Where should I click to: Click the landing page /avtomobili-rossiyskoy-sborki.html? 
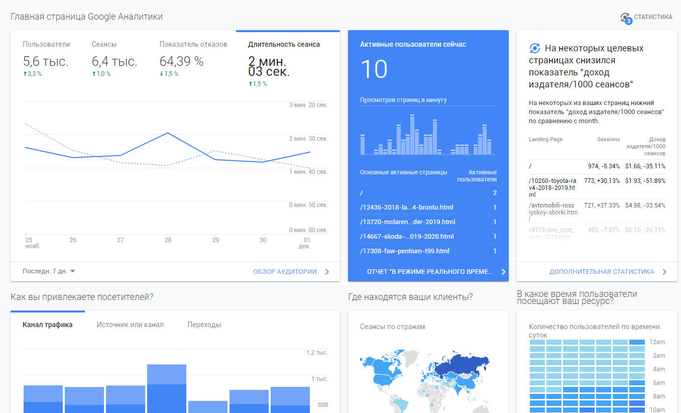[x=553, y=213]
